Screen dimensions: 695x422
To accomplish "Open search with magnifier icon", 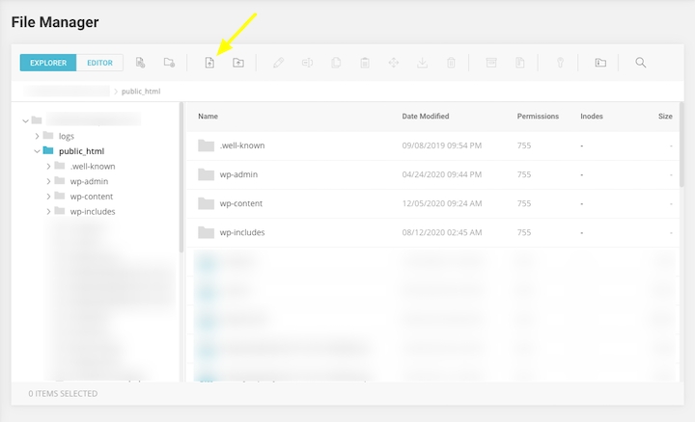I will [x=641, y=63].
